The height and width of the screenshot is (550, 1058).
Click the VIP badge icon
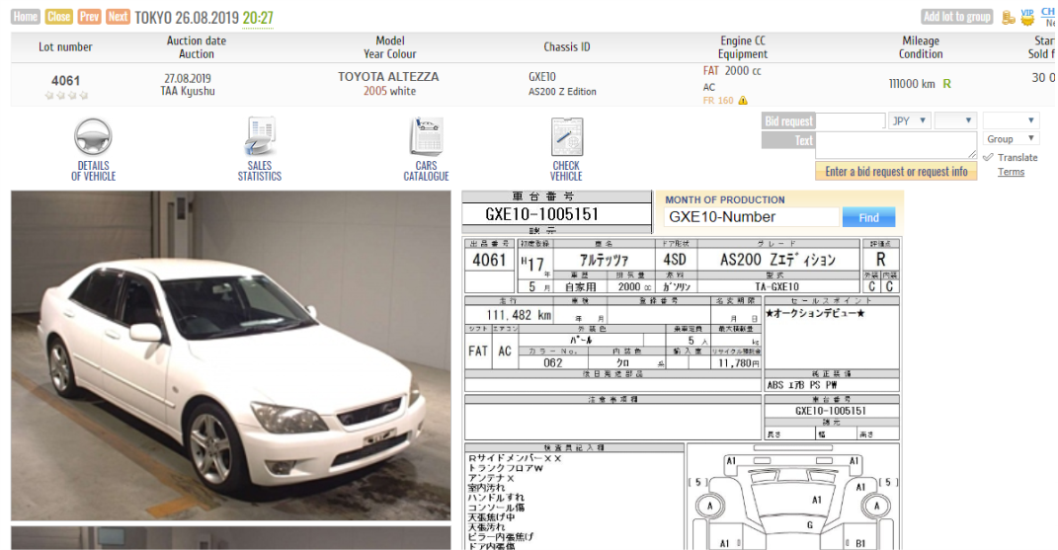tap(1027, 17)
